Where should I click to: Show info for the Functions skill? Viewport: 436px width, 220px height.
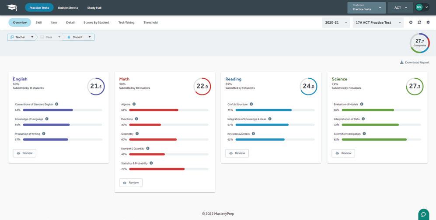pos(136,119)
